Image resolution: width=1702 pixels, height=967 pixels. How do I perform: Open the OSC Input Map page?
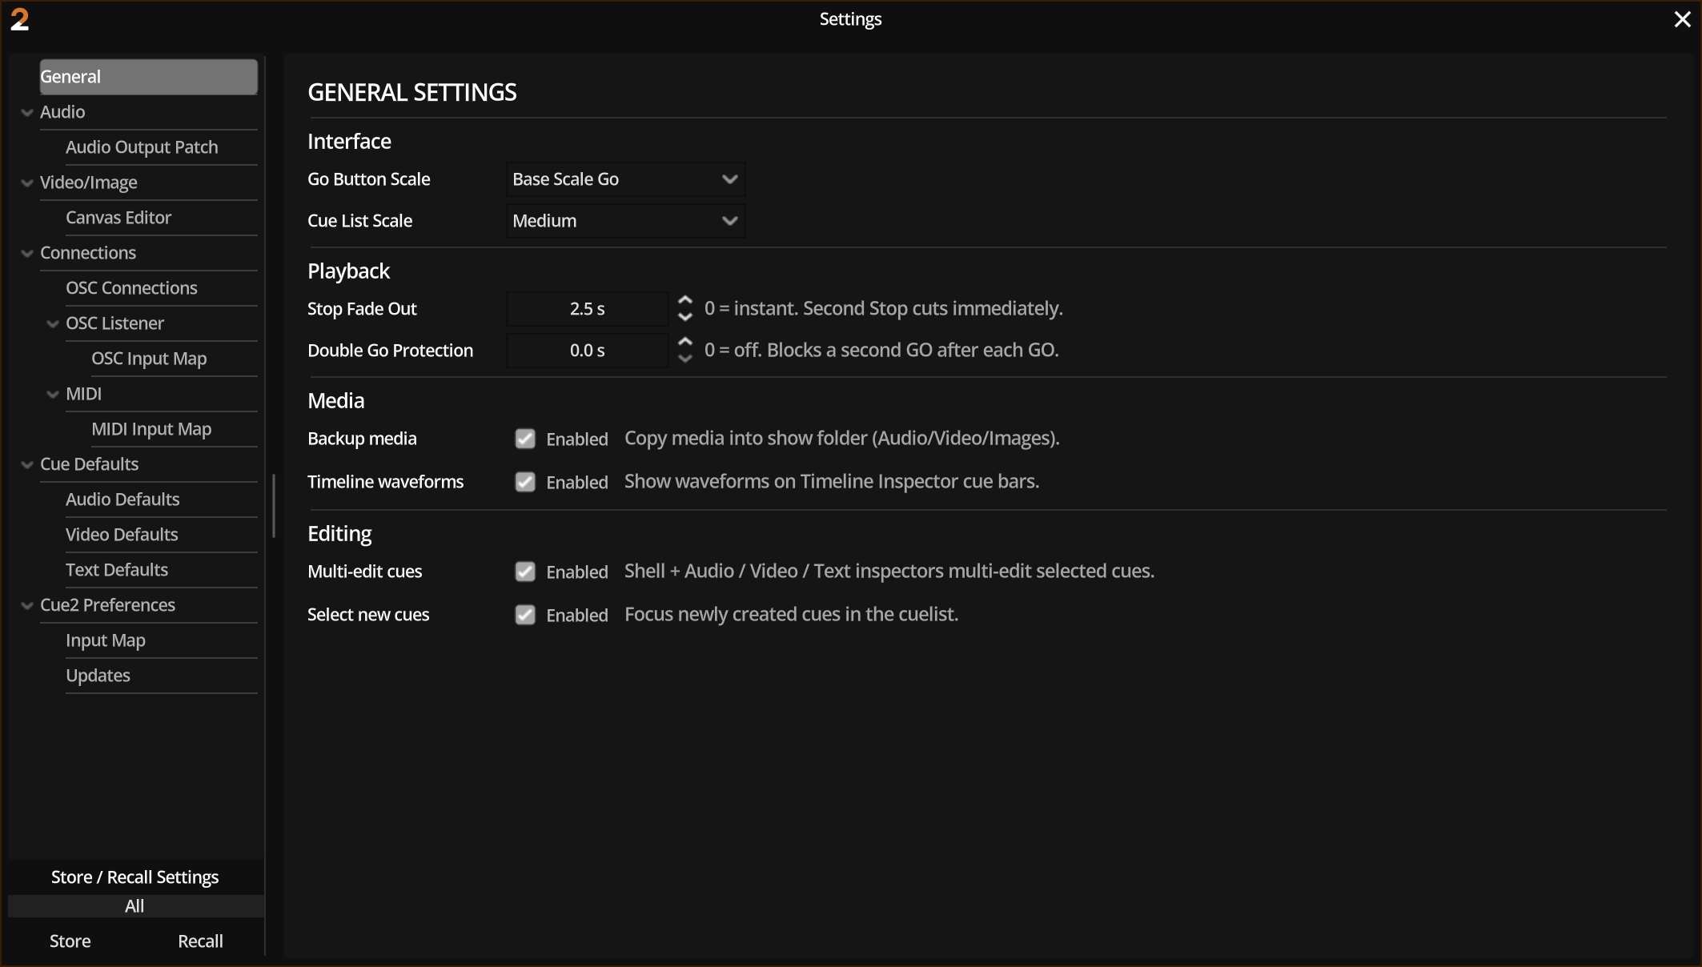174,359
